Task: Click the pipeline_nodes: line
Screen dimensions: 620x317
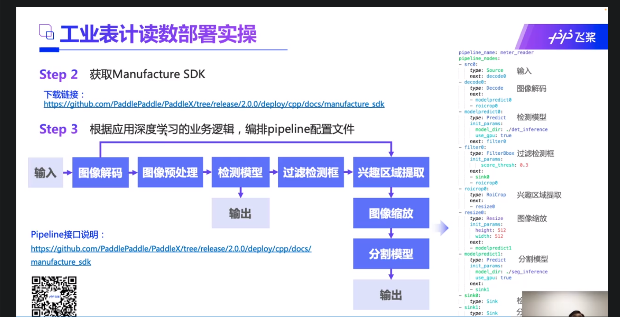Action: 479,58
